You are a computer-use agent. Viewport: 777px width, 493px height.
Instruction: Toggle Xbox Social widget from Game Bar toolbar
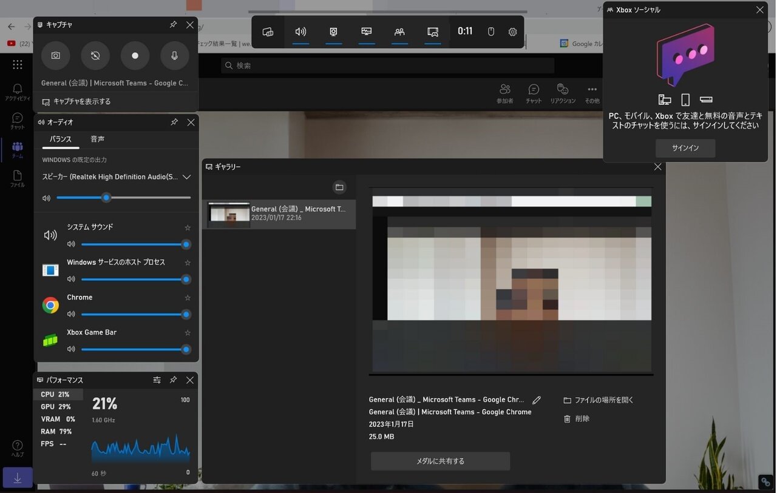pos(399,32)
